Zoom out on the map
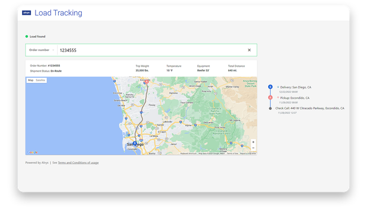Image resolution: width=367 pixels, height=221 pixels. coord(253,148)
